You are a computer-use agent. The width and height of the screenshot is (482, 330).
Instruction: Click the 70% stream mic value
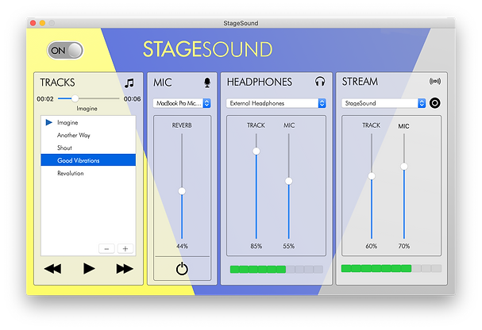[404, 246]
